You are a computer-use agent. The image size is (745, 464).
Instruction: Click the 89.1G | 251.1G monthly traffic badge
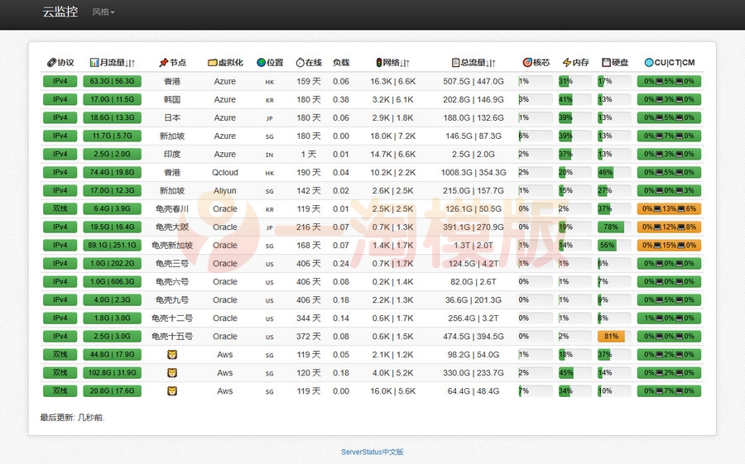tap(112, 245)
